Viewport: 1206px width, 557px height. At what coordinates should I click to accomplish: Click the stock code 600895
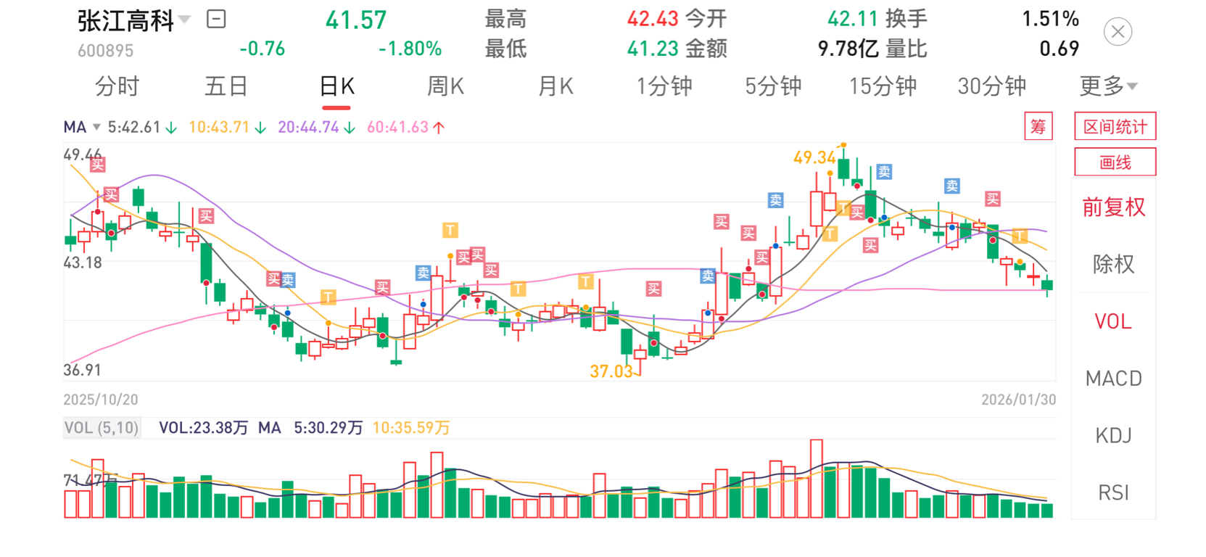tap(106, 51)
